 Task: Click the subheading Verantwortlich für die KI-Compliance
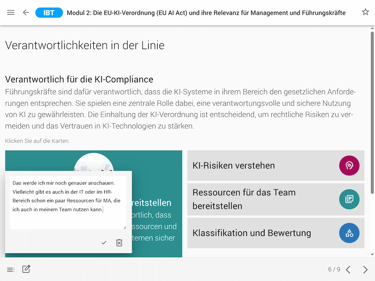pyautogui.click(x=79, y=80)
